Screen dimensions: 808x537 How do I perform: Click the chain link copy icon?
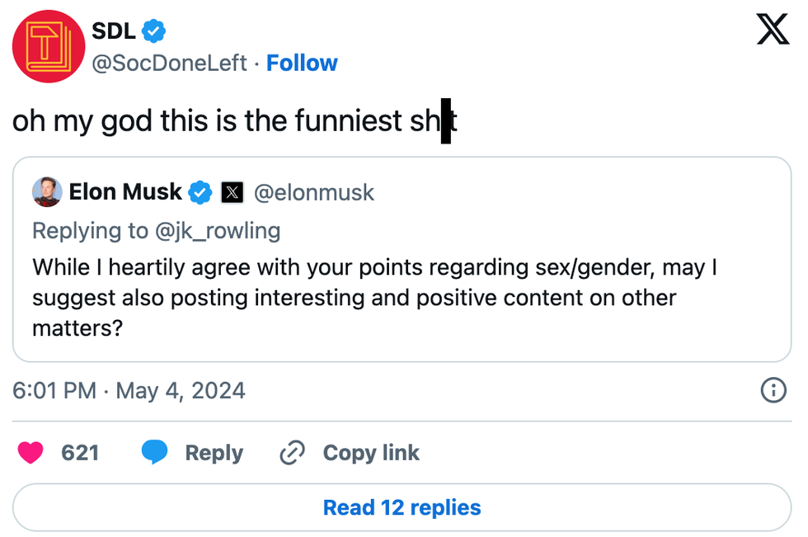(x=293, y=453)
